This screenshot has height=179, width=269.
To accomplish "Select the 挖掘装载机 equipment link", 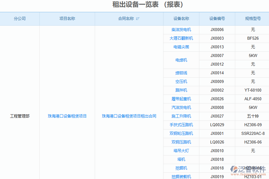I will 181,177.
